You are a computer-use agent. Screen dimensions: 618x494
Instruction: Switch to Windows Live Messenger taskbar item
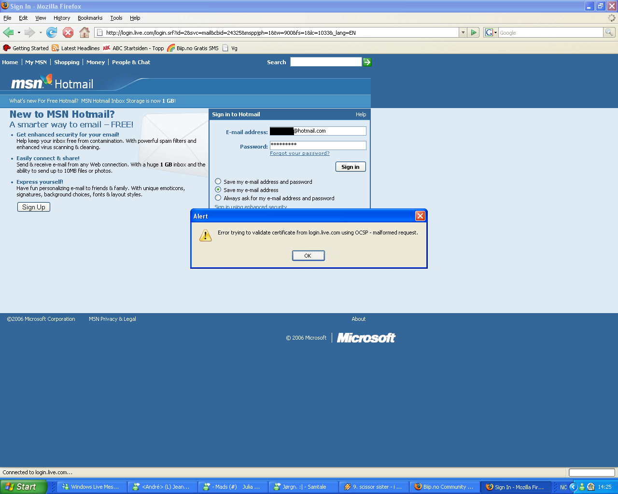click(x=92, y=487)
